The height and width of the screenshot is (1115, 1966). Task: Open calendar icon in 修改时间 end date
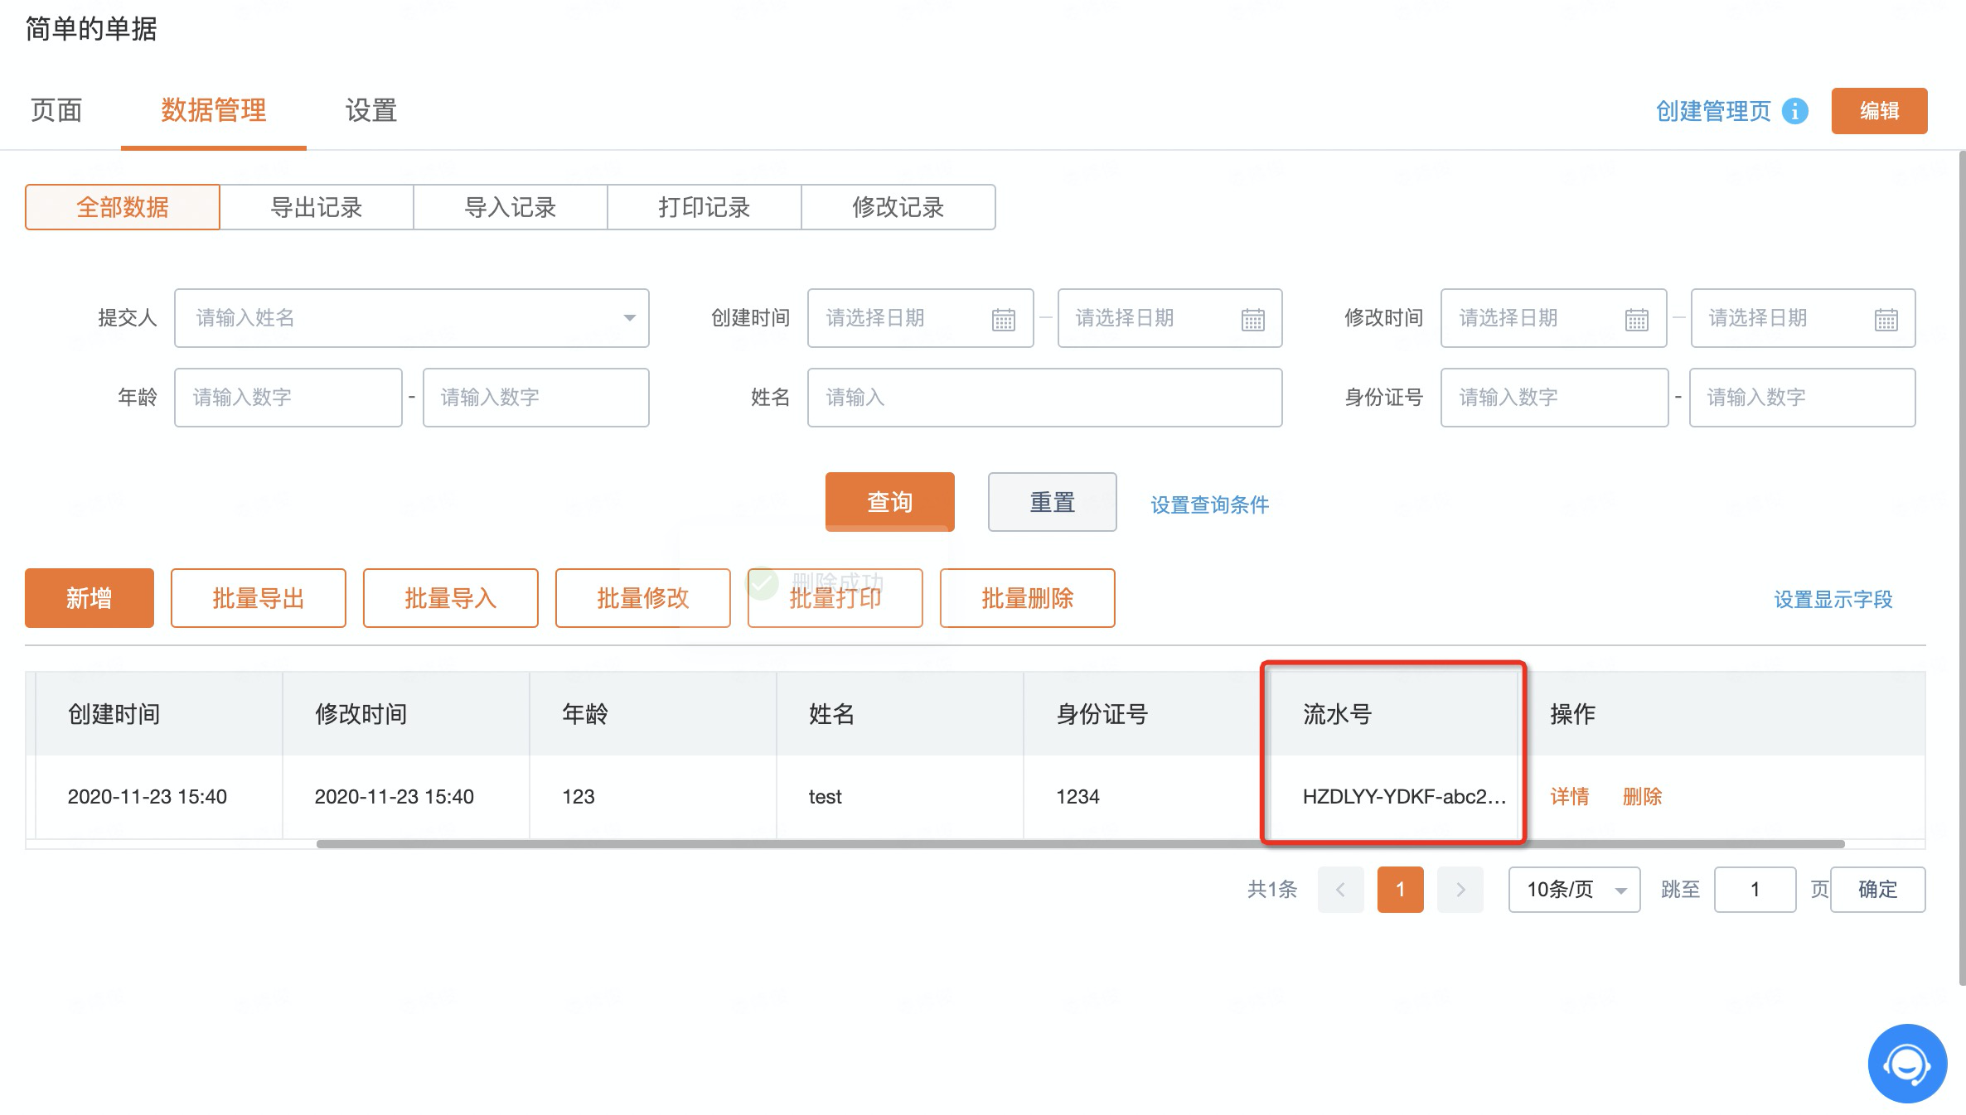[1886, 319]
